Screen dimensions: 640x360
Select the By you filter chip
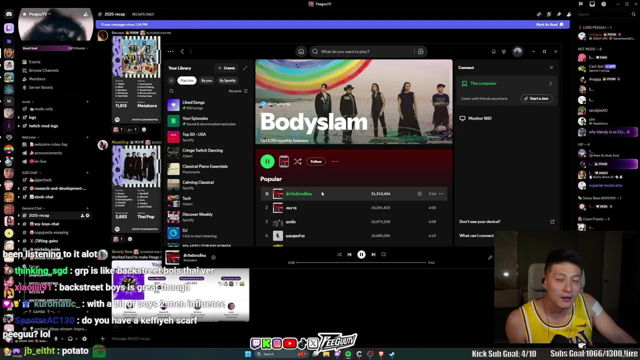pyautogui.click(x=206, y=80)
